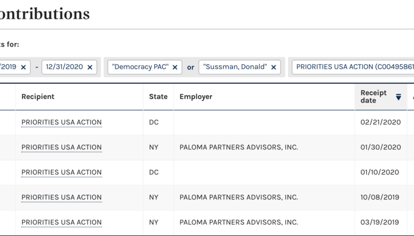Open PRIORITIES USA ACTION link dated 01/30/2020
This screenshot has width=414, height=236.
point(62,147)
